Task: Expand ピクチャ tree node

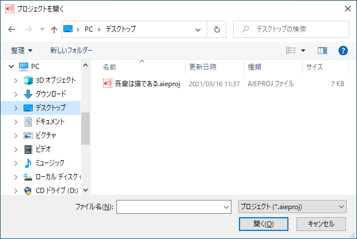Action: pyautogui.click(x=16, y=136)
